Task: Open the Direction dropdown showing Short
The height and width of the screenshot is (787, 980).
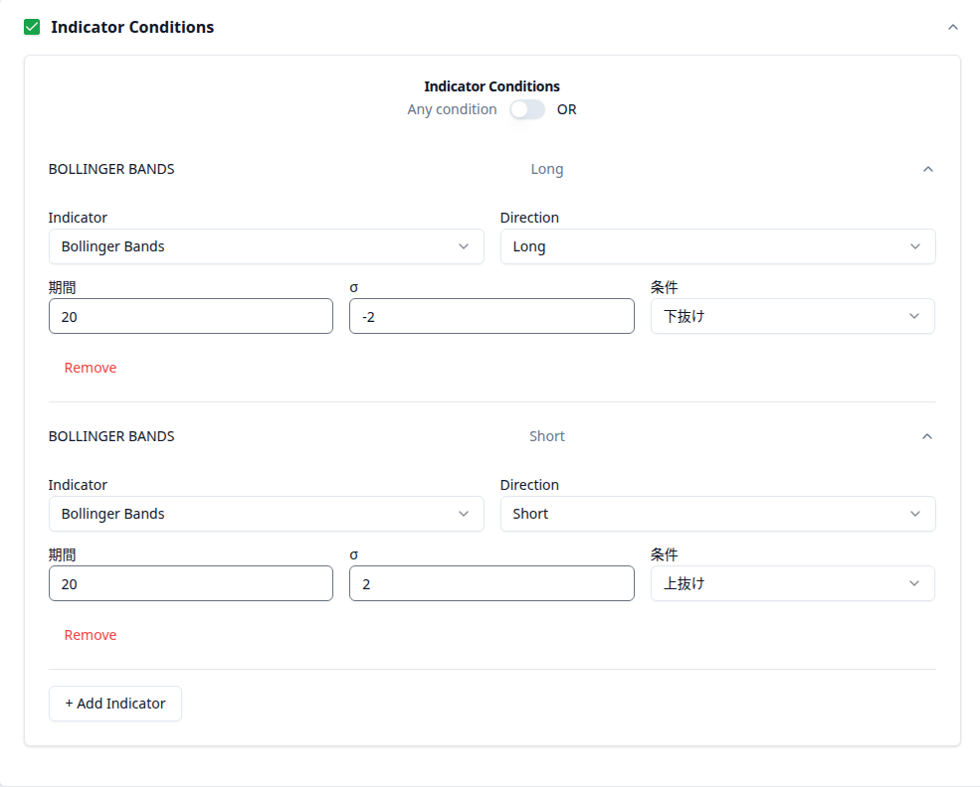Action: (x=717, y=514)
